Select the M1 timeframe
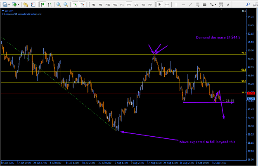 click(x=93, y=5)
